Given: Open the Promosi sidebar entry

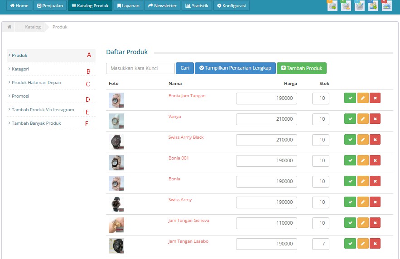Looking at the screenshot, I should pyautogui.click(x=20, y=96).
